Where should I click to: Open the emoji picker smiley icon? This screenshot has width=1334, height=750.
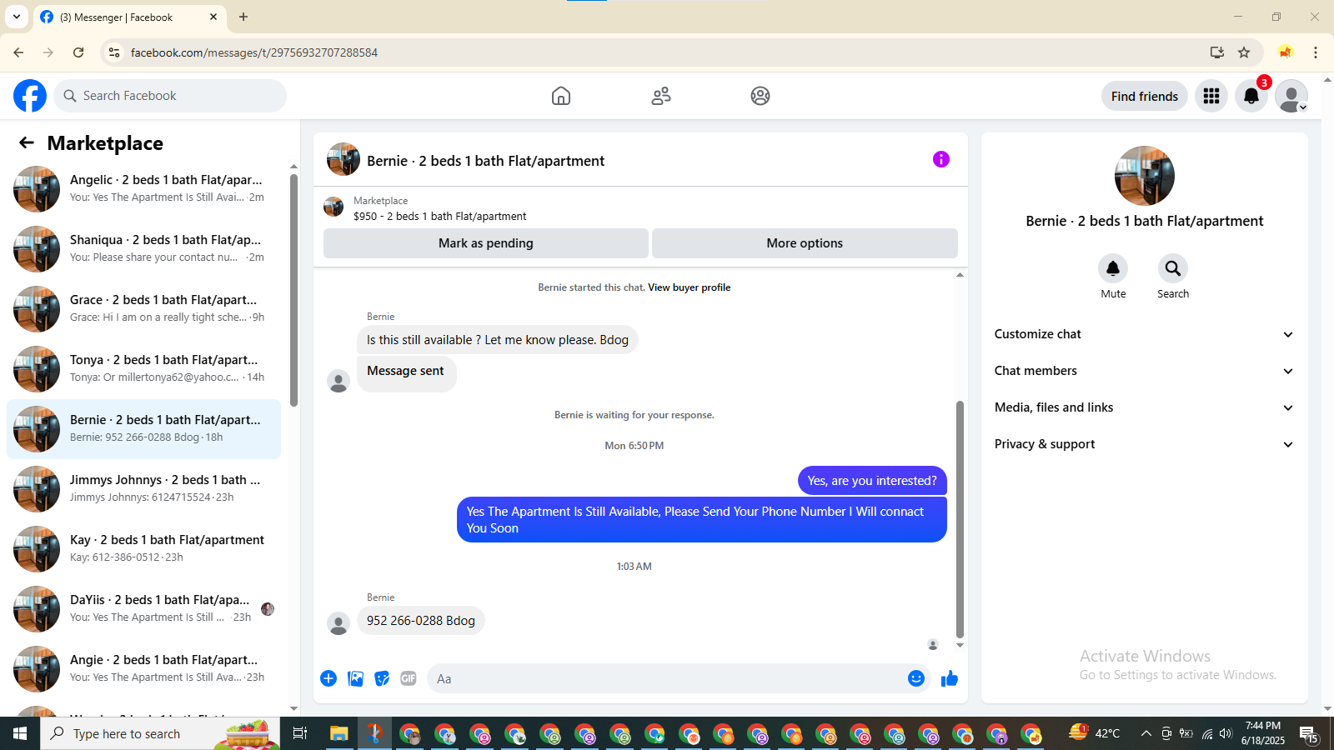pos(916,678)
